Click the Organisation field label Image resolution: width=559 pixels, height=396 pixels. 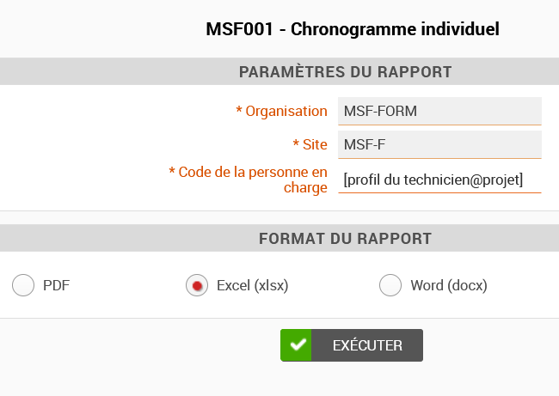[x=286, y=112]
